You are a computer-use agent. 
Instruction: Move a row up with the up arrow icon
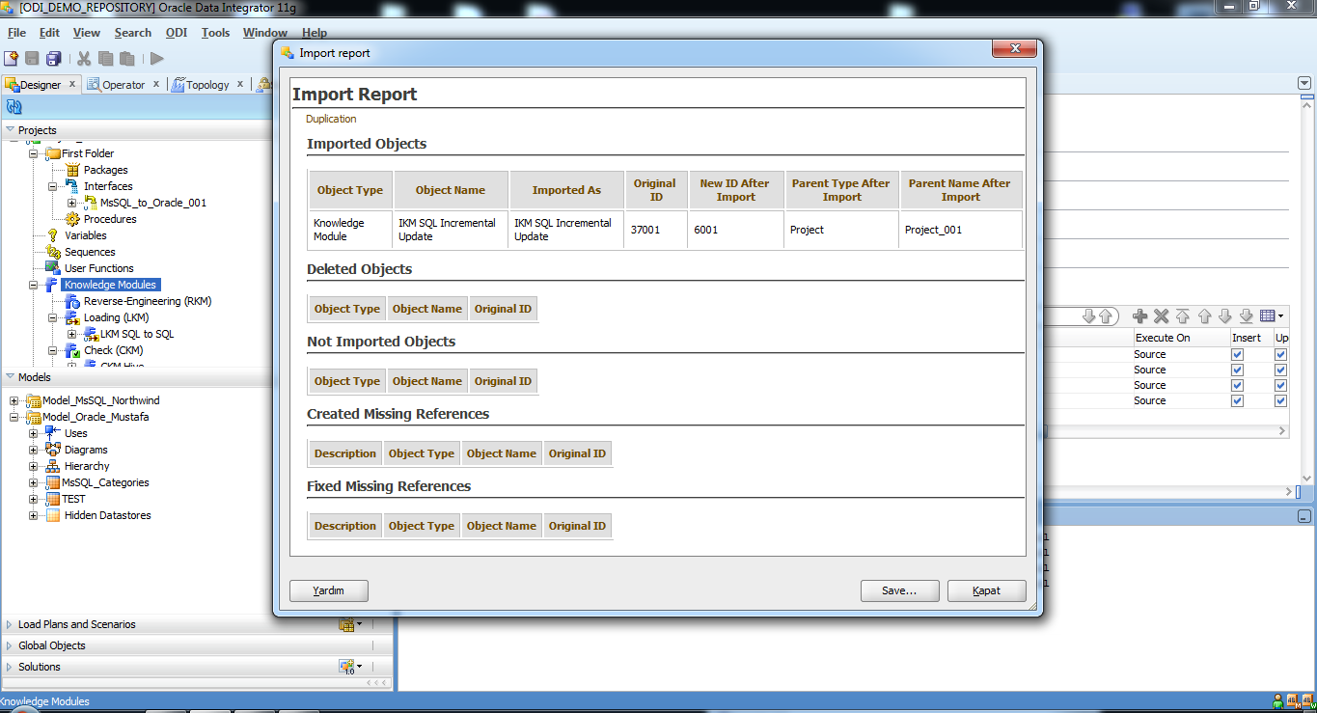(1203, 315)
